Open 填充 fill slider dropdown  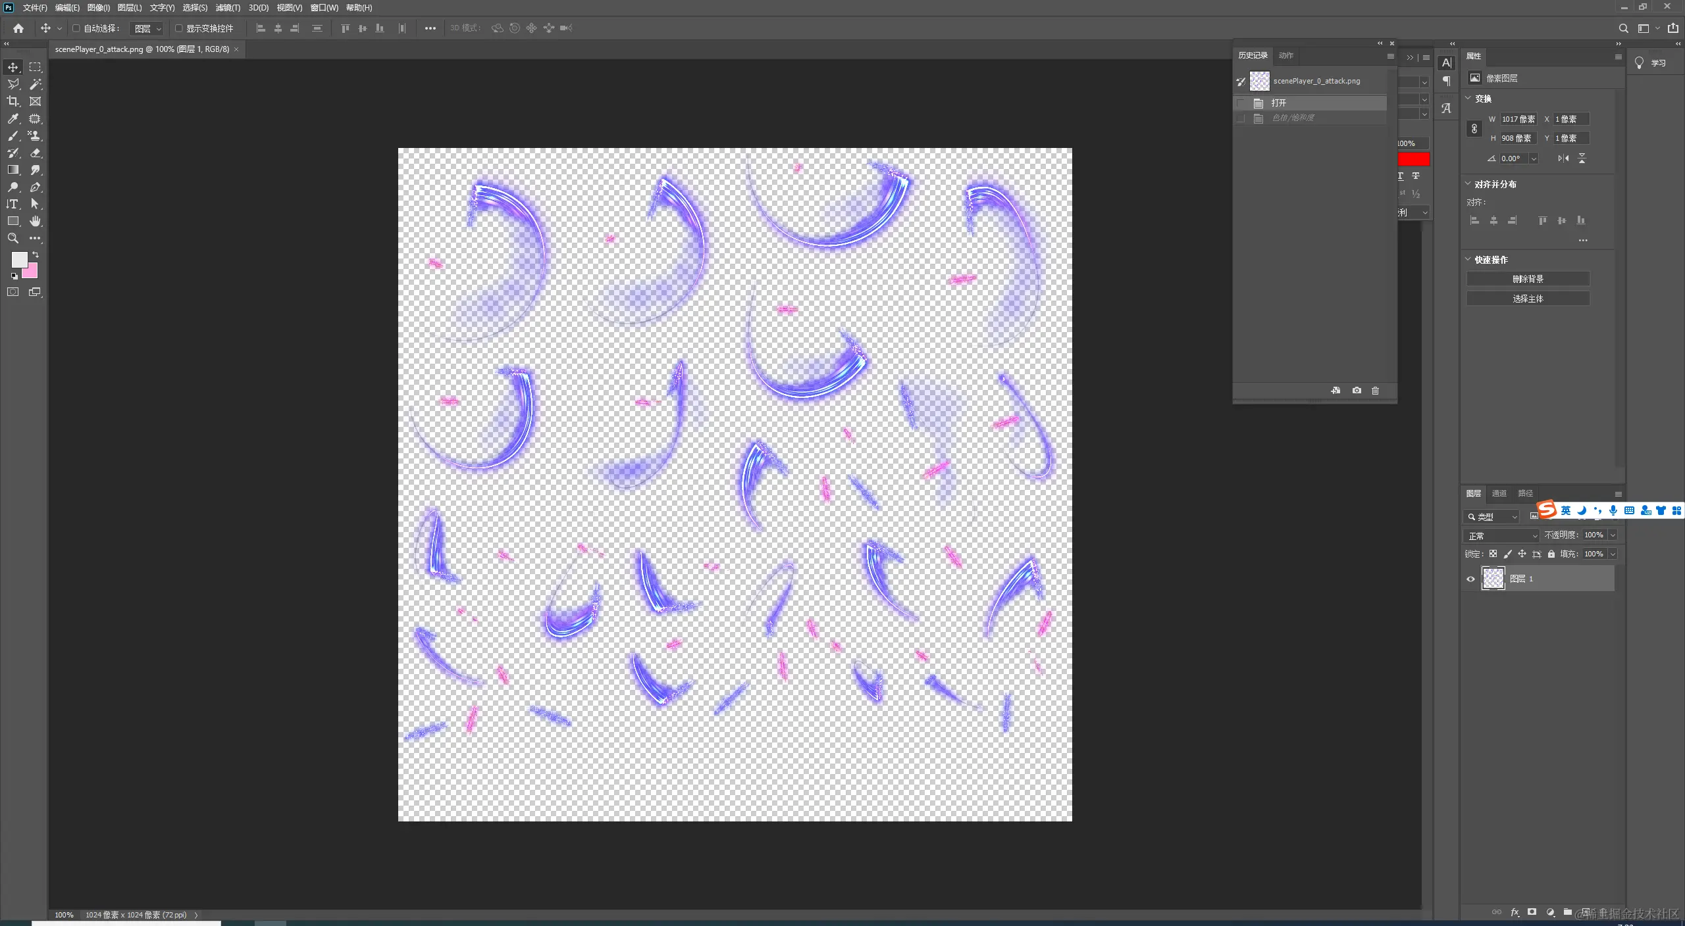(x=1613, y=554)
